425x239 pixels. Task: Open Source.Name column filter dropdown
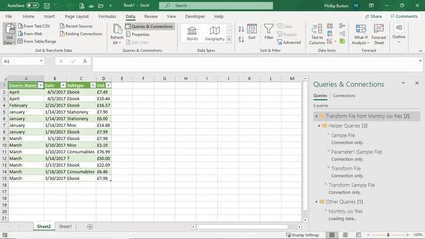pos(41,86)
